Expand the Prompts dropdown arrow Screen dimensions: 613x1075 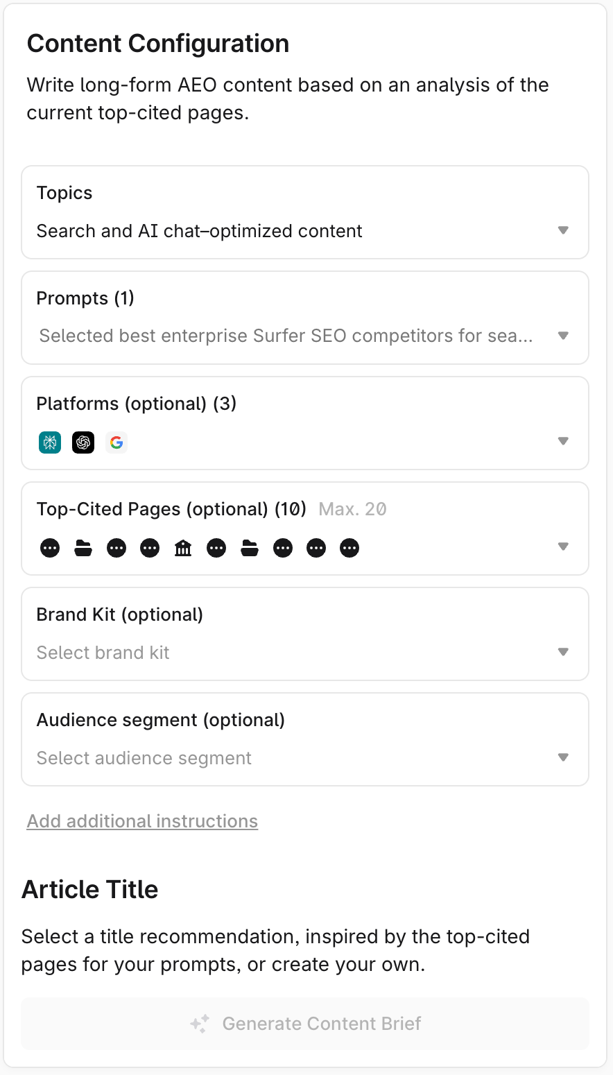pyautogui.click(x=563, y=336)
